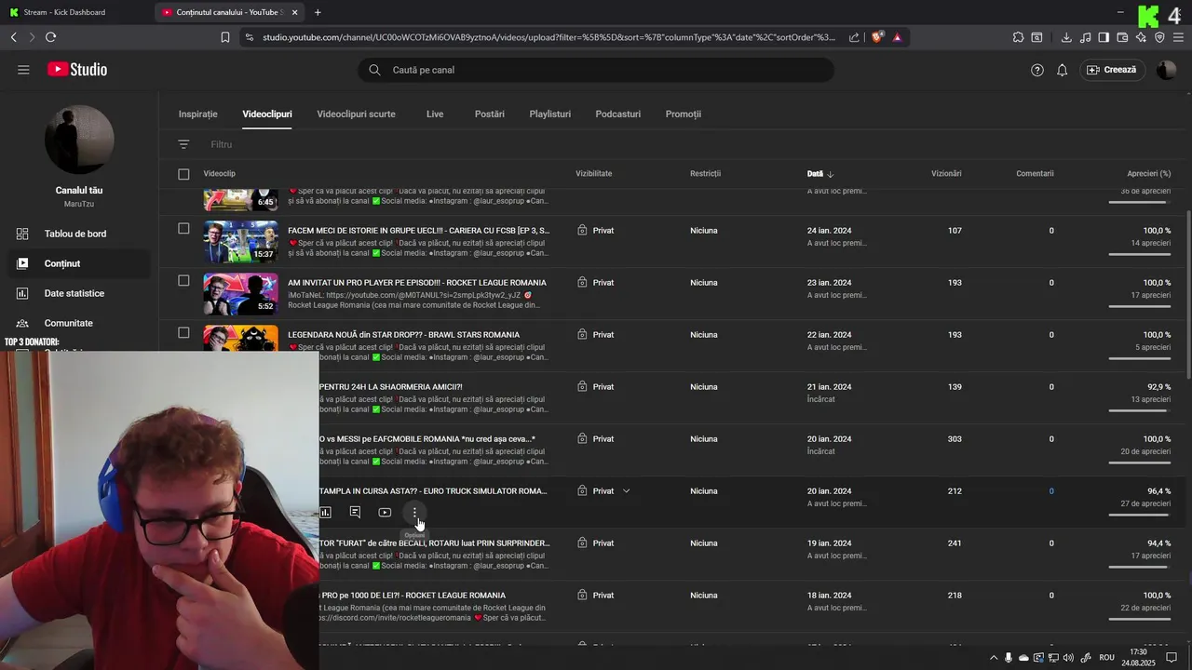Viewport: 1192px width, 670px height.
Task: Show hidden tray icons with the chevron
Action: click(x=993, y=658)
